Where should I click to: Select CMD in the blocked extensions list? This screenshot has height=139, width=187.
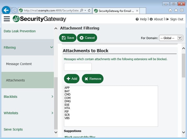(67, 94)
